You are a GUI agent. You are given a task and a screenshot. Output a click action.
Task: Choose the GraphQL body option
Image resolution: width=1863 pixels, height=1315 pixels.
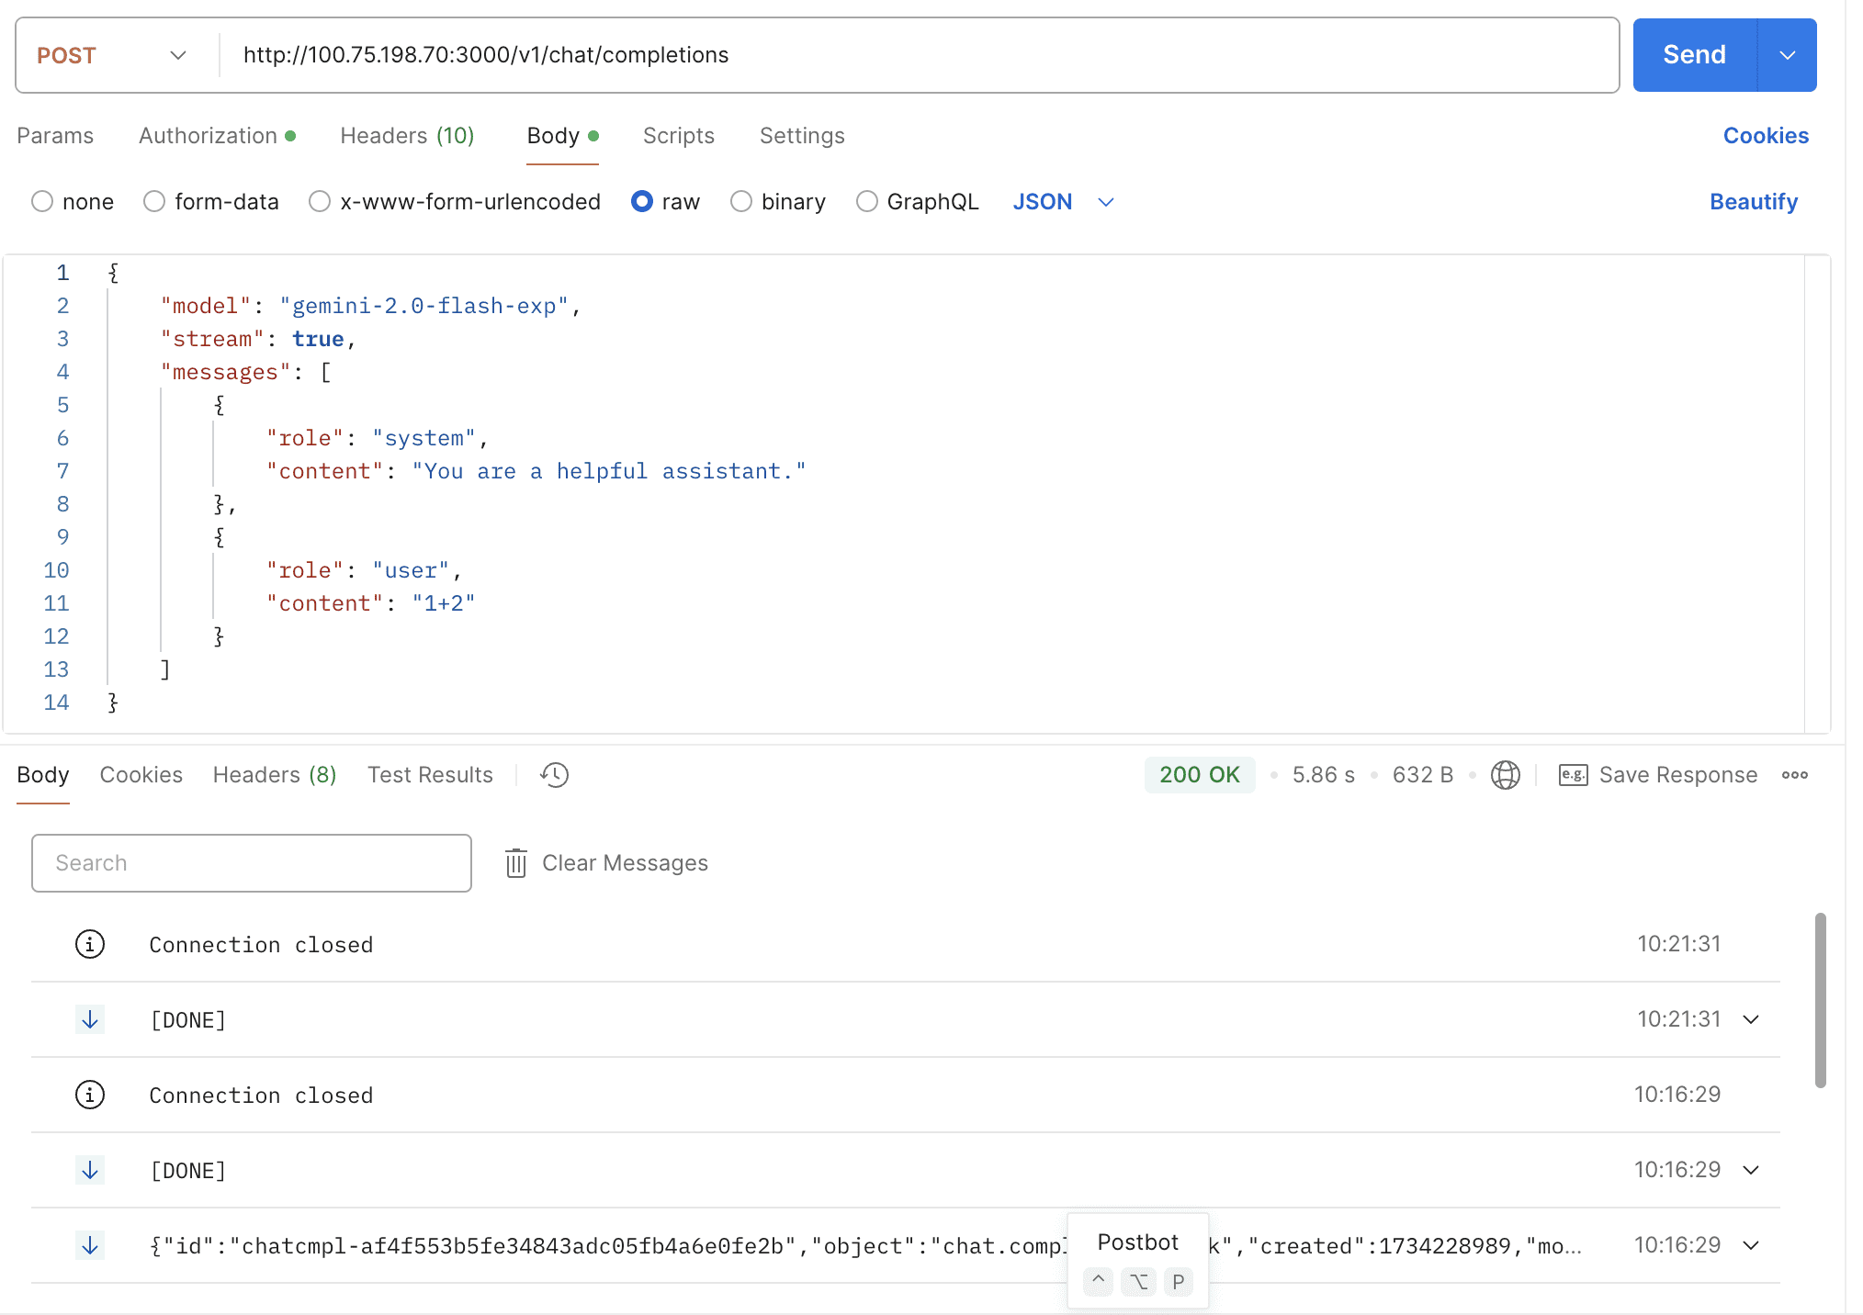tap(866, 201)
